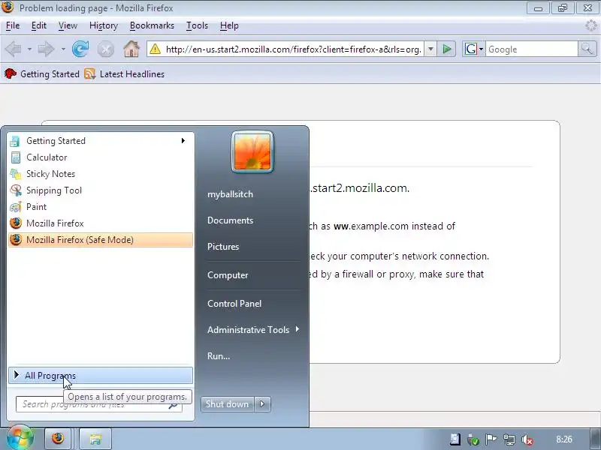Open the address bar history dropdown
Image resolution: width=601 pixels, height=450 pixels.
pyautogui.click(x=430, y=49)
